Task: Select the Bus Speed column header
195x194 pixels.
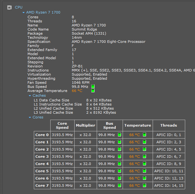Action: tap(110, 125)
